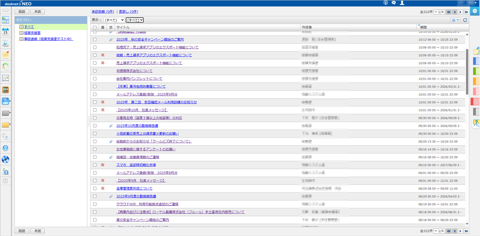The image size is (480, 236).
Task: Expand the list view options menu button
Action: [455, 20]
